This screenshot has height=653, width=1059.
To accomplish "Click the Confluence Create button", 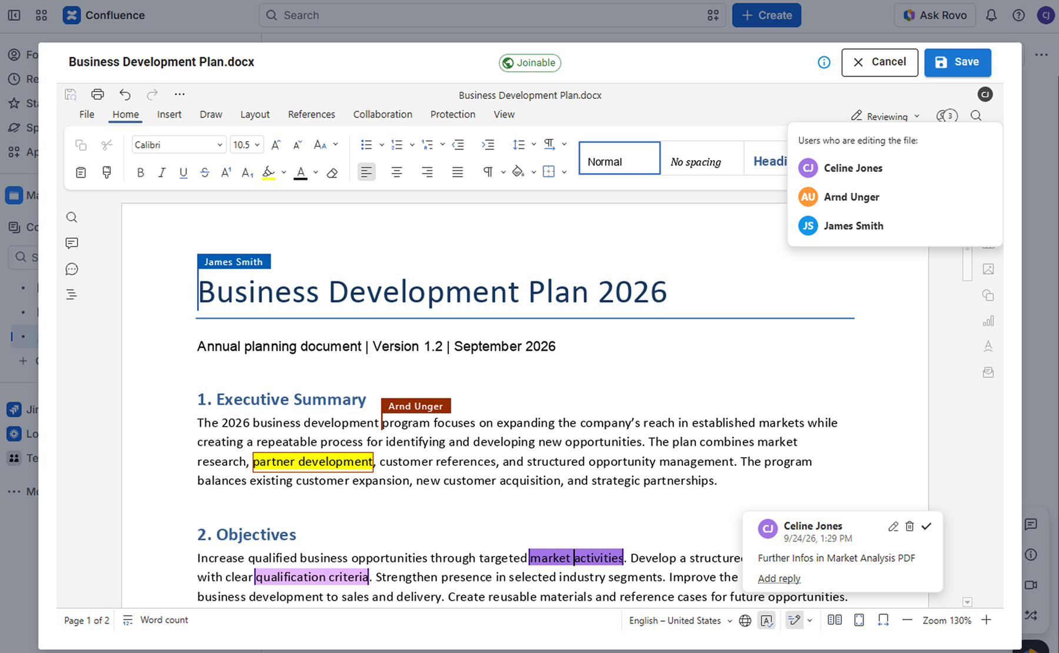I will pos(767,15).
